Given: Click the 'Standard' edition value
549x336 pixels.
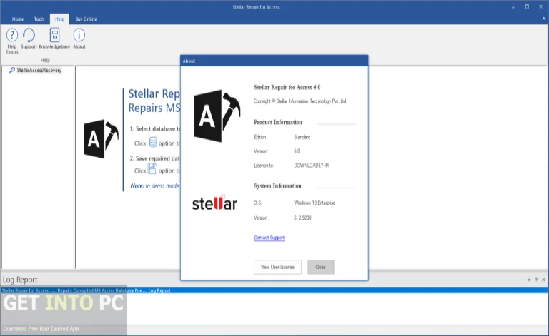Looking at the screenshot, I should pos(302,137).
